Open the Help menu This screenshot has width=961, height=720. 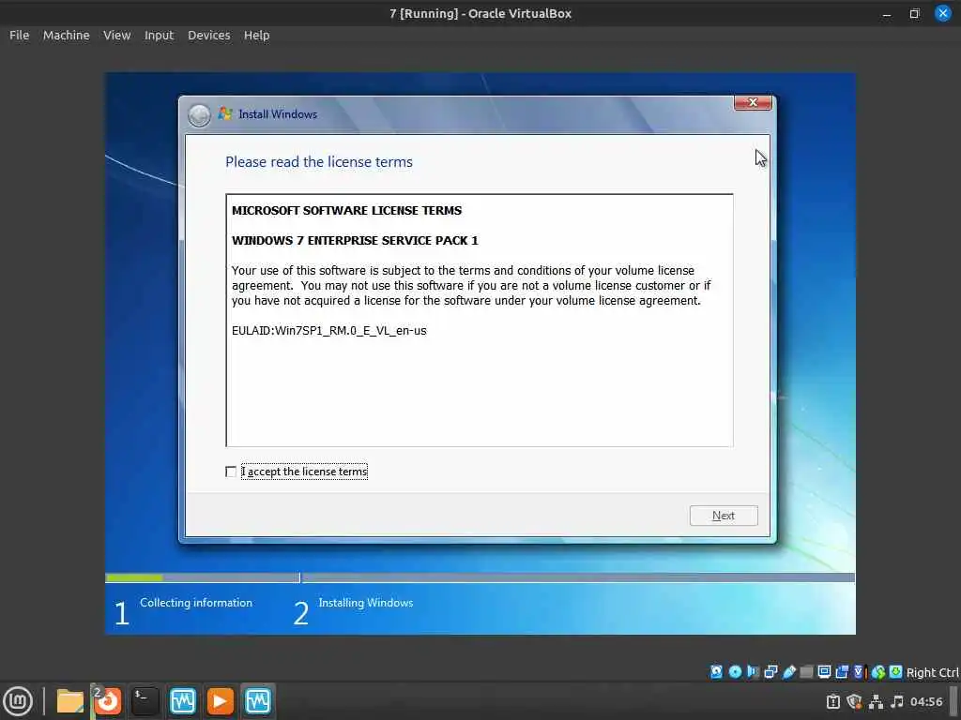256,36
